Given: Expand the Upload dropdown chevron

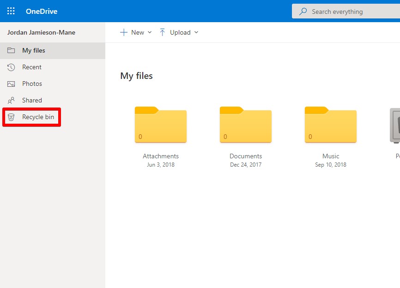Looking at the screenshot, I should coord(197,32).
